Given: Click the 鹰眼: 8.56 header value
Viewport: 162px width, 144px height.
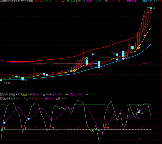Looking at the screenshot, I should pyautogui.click(x=148, y=1).
